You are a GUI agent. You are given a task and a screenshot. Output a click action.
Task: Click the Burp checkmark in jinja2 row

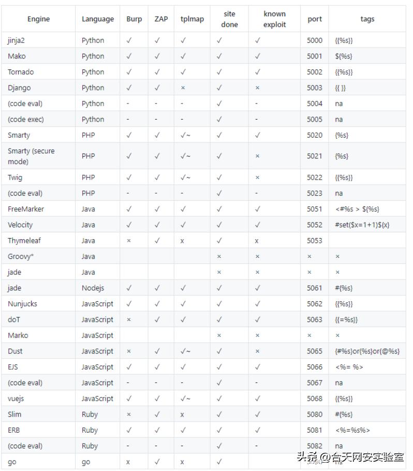pyautogui.click(x=129, y=40)
